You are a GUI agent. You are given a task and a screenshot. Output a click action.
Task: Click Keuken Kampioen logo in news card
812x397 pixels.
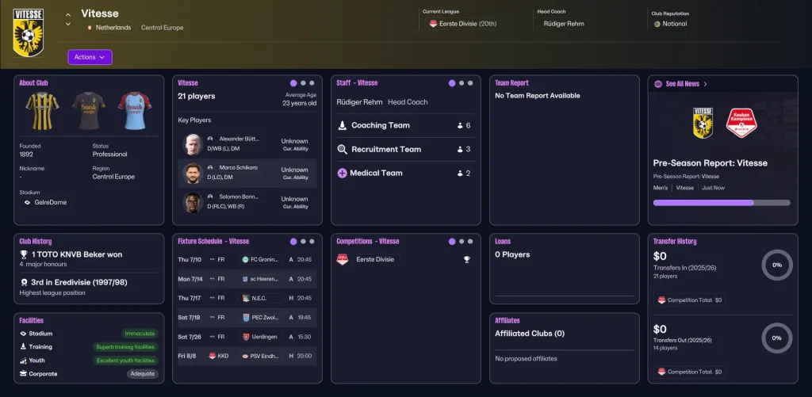coord(741,123)
